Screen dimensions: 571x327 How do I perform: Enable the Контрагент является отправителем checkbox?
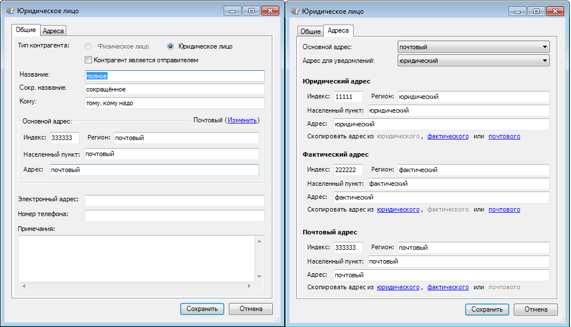click(x=88, y=60)
